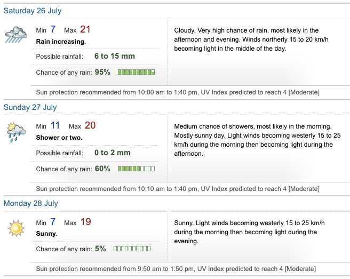The height and width of the screenshot is (279, 350).
Task: Click Saturday's max temperature 21
Action: (x=86, y=30)
